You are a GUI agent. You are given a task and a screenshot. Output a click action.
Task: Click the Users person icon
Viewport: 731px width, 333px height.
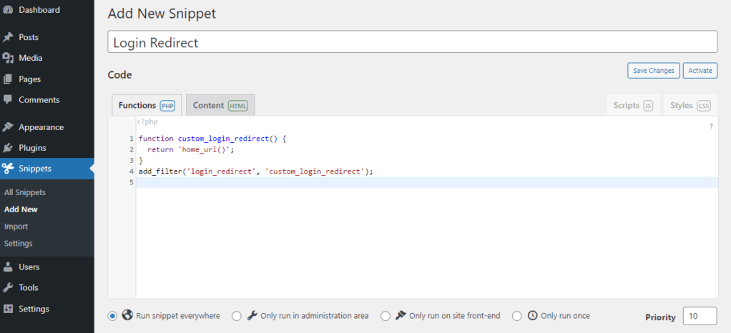click(7, 267)
